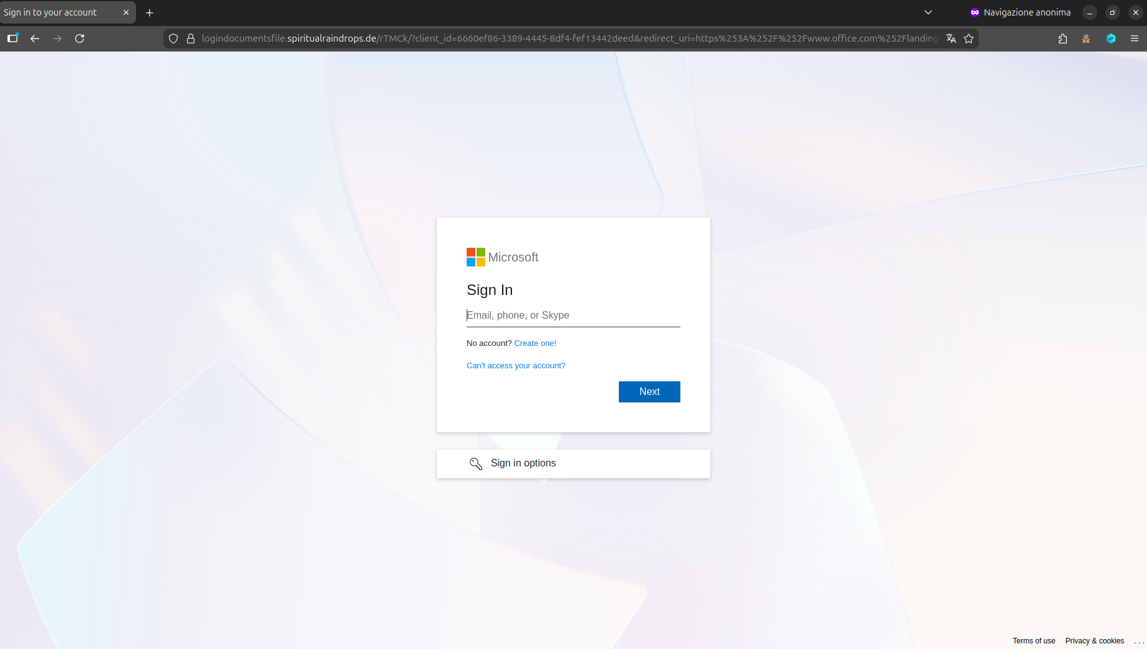Open a new tab with plus button
This screenshot has width=1147, height=649.
[149, 12]
